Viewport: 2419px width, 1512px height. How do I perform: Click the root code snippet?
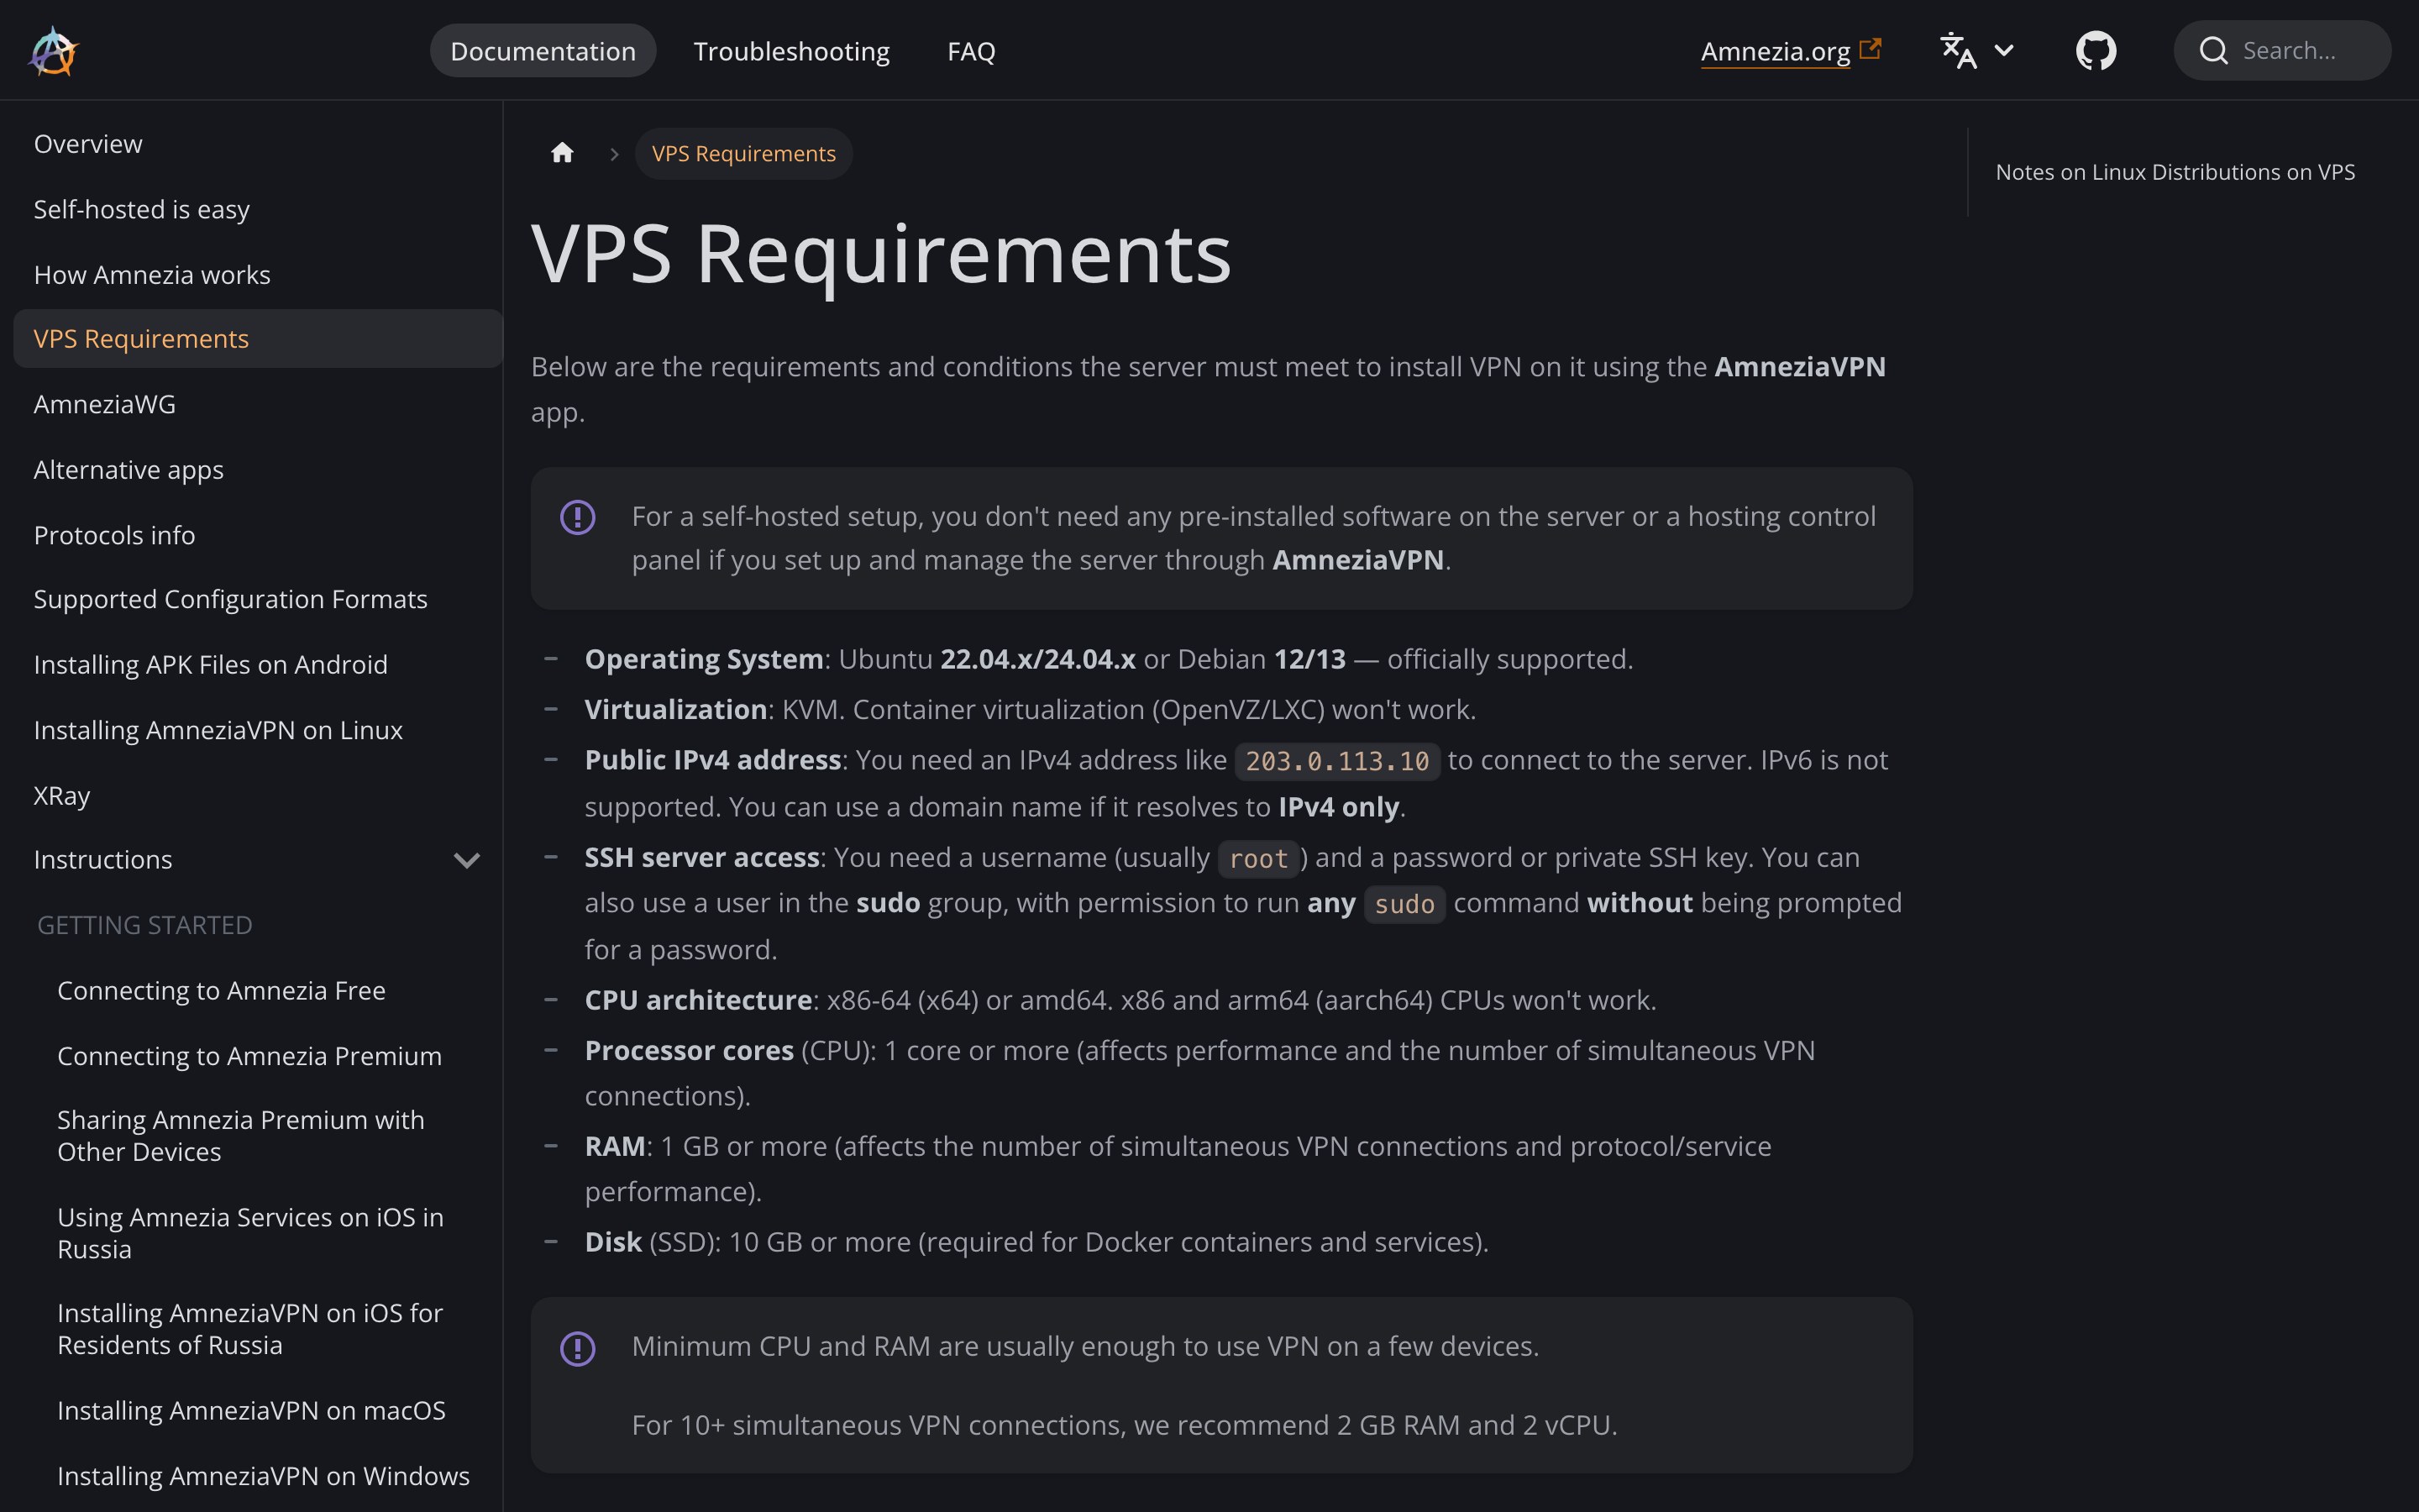tap(1258, 859)
